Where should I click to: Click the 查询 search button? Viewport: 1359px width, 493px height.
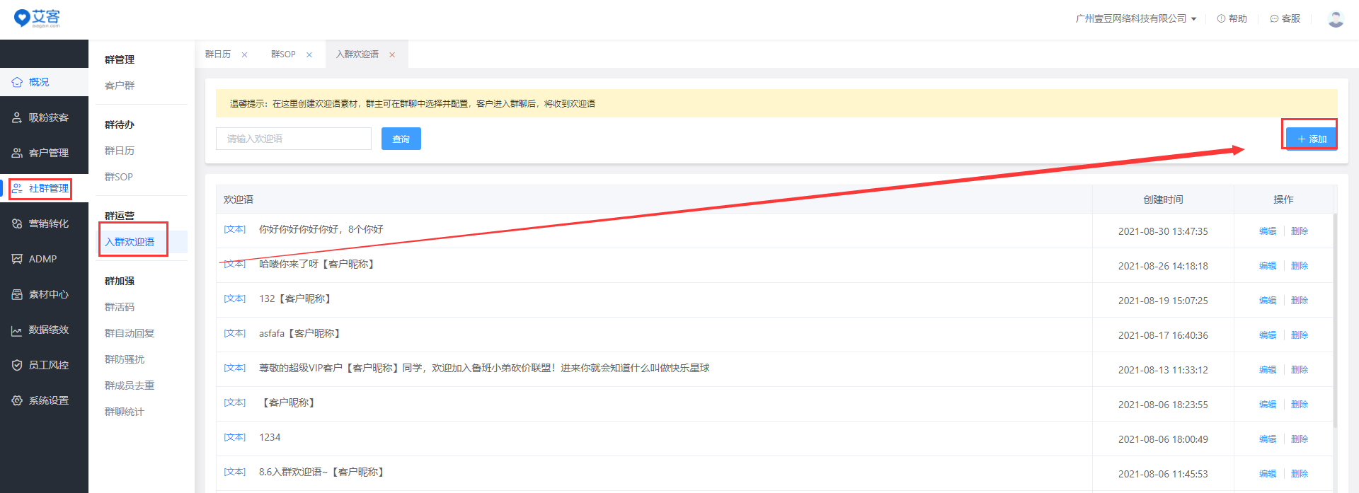coord(401,139)
